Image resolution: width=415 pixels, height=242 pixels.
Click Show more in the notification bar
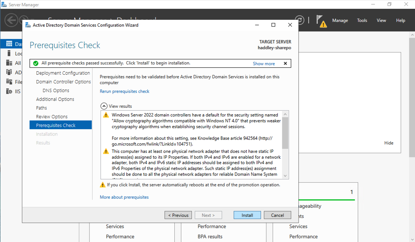(264, 63)
